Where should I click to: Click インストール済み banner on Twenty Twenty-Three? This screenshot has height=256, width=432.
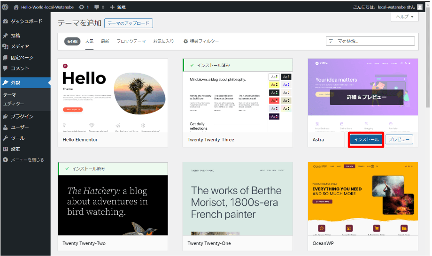click(238, 66)
